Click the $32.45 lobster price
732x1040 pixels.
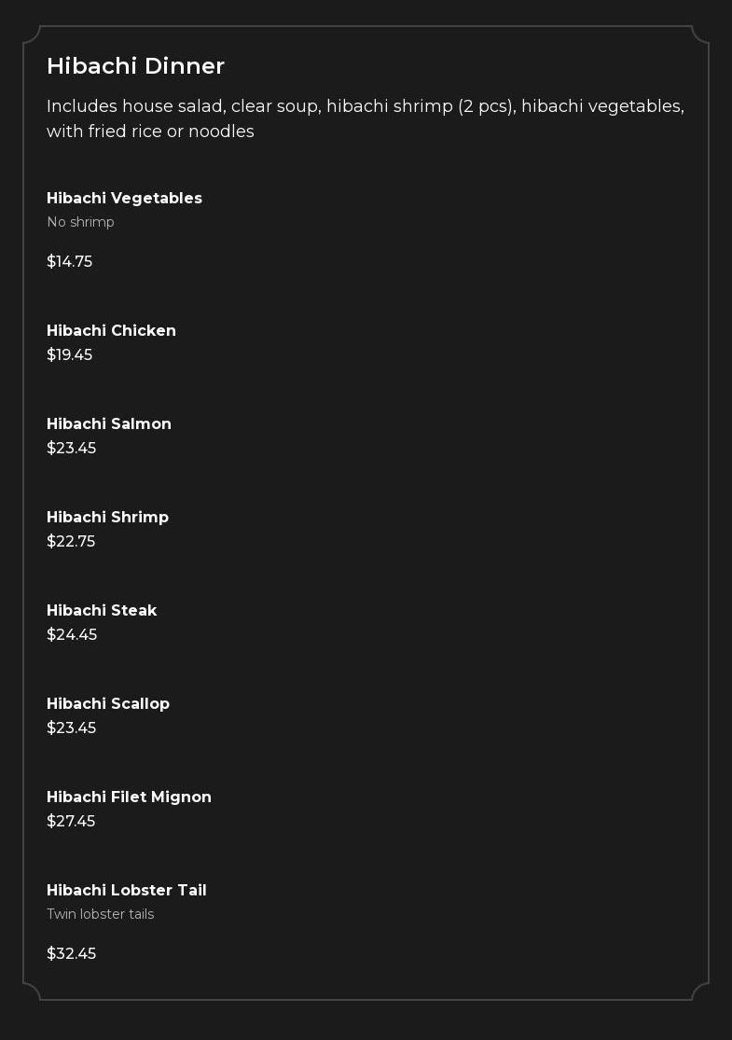click(71, 953)
